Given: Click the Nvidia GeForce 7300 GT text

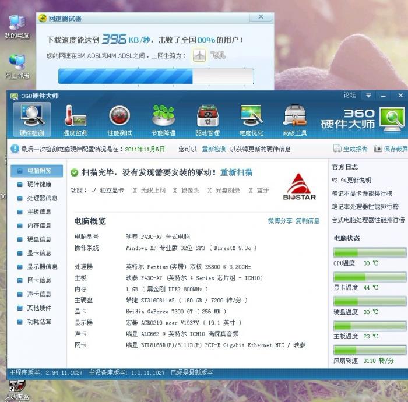Looking at the screenshot, I should (176, 312).
